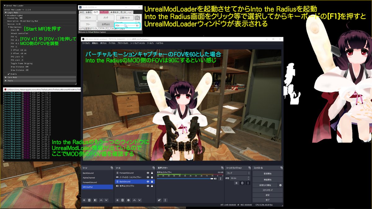Move scene down in Scenes panel
Image resolution: width=372 pixels, height=209 pixels.
(x=106, y=200)
